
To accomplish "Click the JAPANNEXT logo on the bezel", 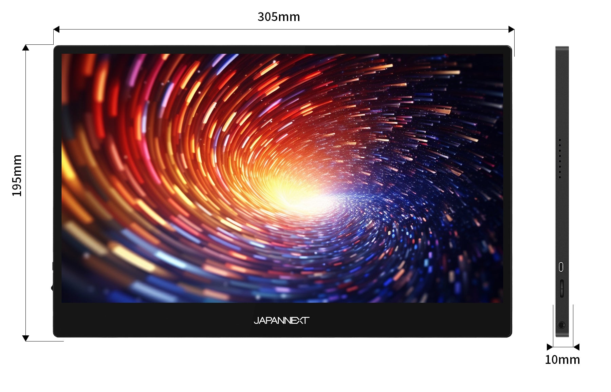I will (281, 320).
